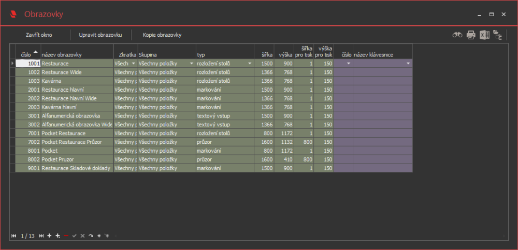The image size is (518, 250).
Task: Select Restaurace Skladové doklady cell
Action: click(77, 168)
